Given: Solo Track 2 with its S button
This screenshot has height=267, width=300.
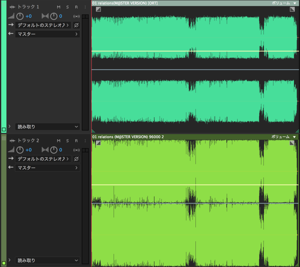Looking at the screenshot, I should (x=67, y=141).
